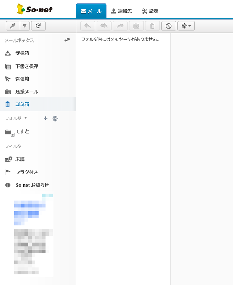Screen dimensions: 233x285
Task: Select the 下書き保存 drafts folder
Action: click(x=26, y=66)
